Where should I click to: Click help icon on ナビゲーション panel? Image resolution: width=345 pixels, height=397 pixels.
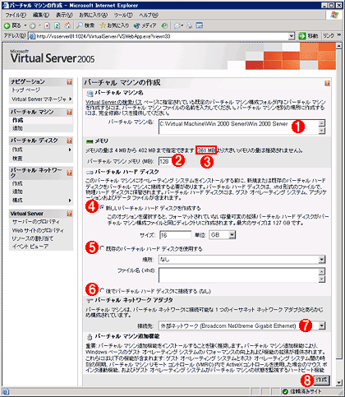(70, 81)
